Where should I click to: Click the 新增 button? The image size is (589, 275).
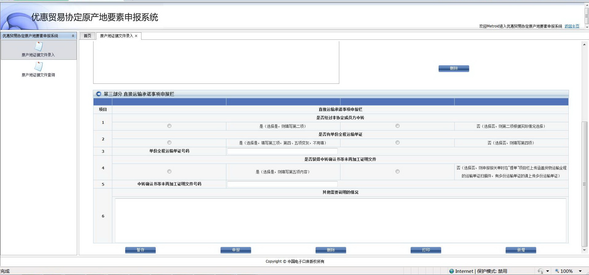click(521, 250)
